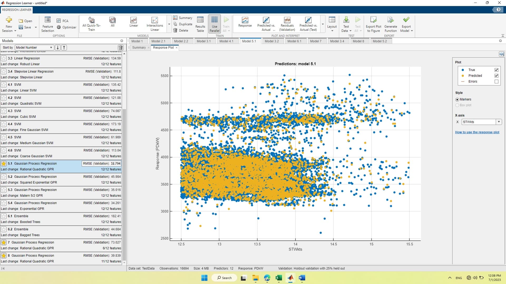
Task: Collapse the Models panel options button
Action: [122, 41]
